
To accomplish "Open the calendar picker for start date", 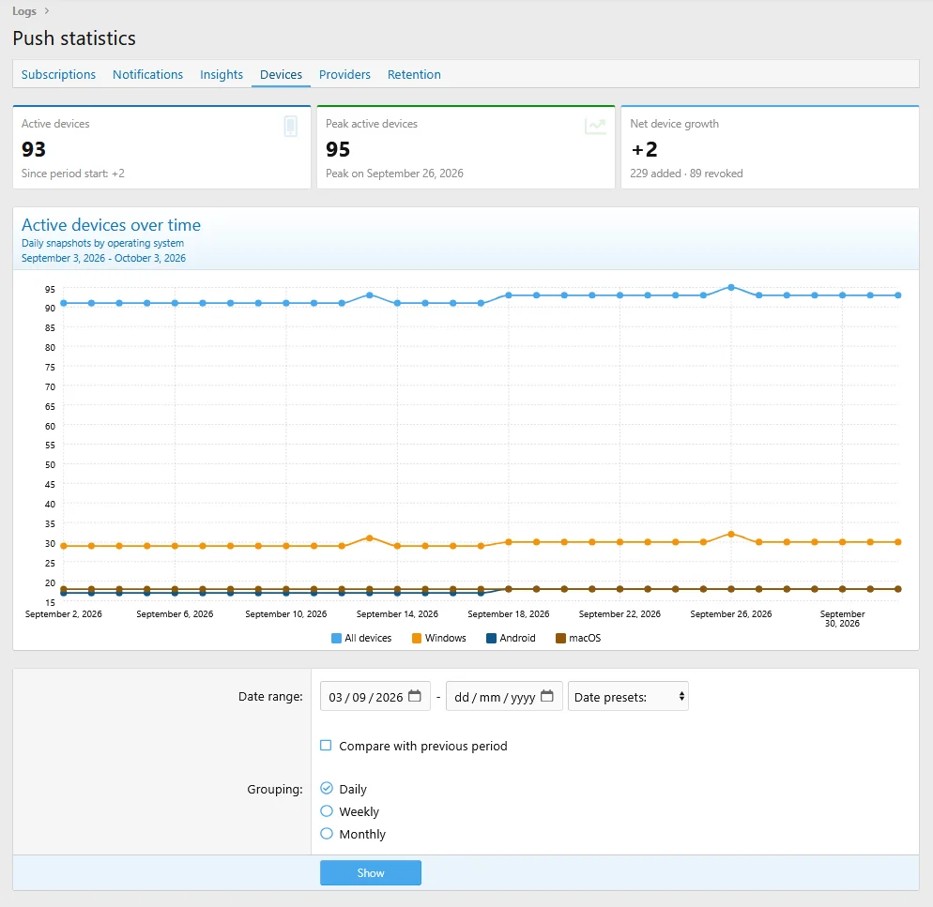I will tap(415, 696).
